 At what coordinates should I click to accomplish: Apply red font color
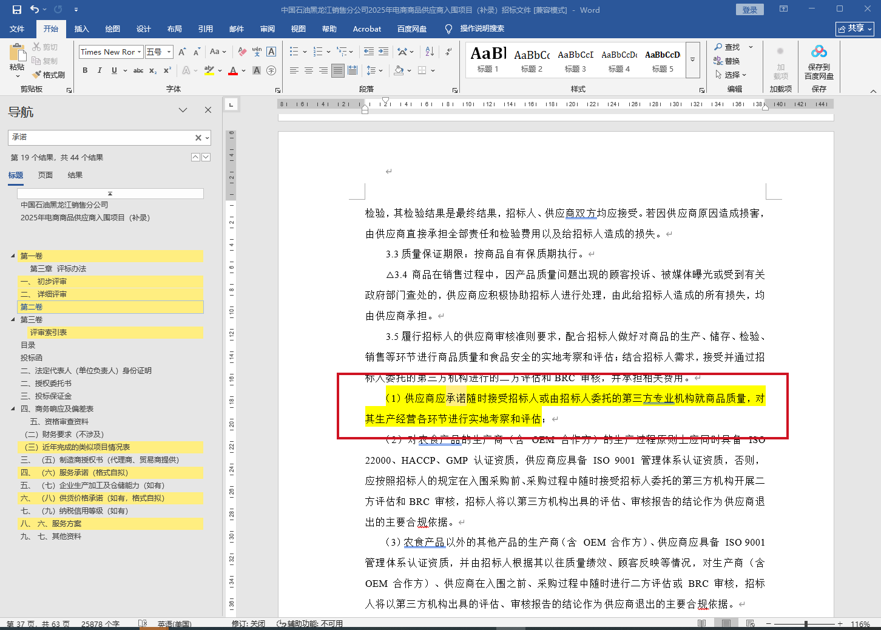pyautogui.click(x=233, y=70)
